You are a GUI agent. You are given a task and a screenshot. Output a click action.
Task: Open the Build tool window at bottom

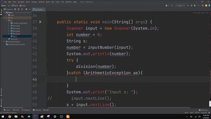pyautogui.click(x=46, y=110)
